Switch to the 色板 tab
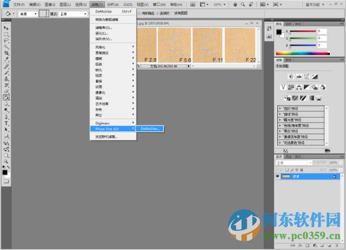 tap(288, 24)
